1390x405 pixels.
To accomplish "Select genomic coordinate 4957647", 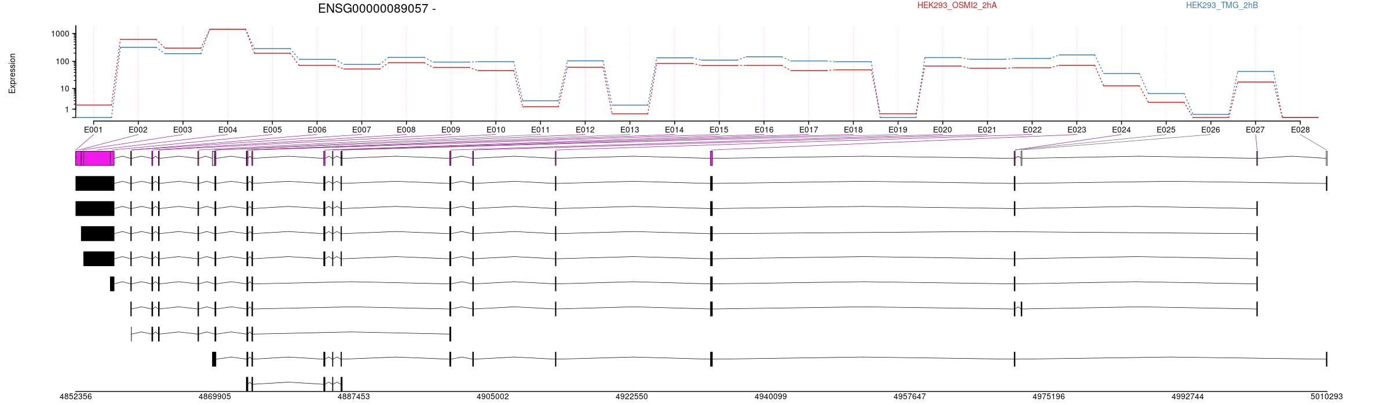I will coord(910,397).
